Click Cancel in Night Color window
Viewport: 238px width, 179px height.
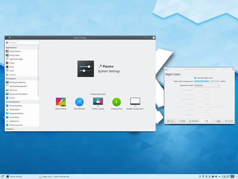point(229,121)
